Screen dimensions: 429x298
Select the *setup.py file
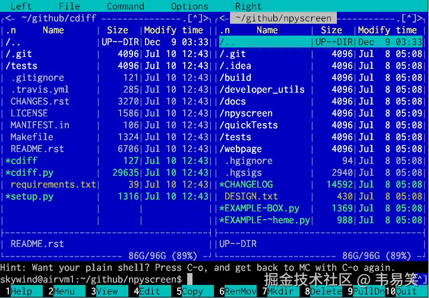point(107,196)
